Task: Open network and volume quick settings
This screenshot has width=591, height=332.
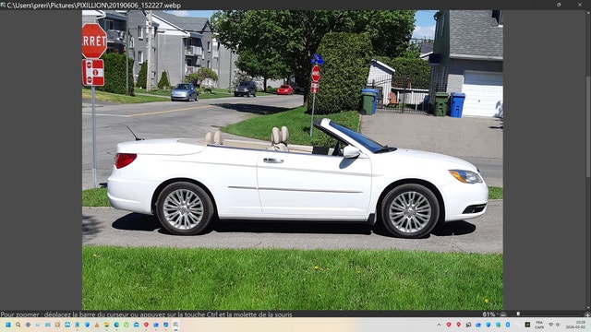Action: tap(554, 325)
